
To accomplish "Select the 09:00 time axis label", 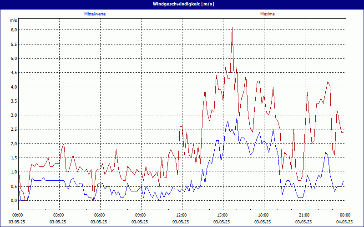I will (x=141, y=215).
